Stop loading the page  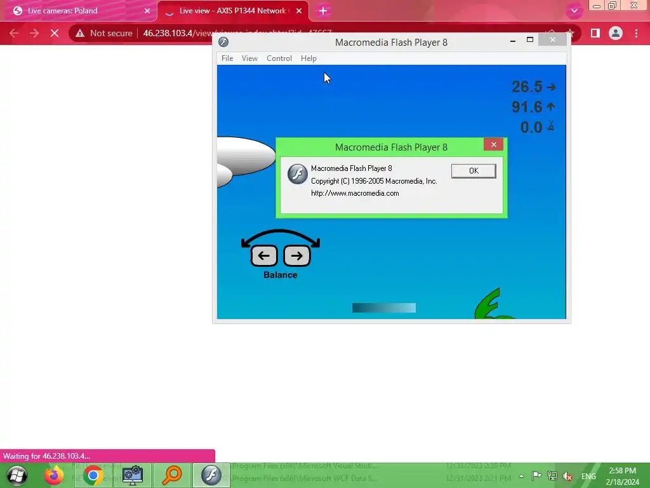[x=55, y=33]
